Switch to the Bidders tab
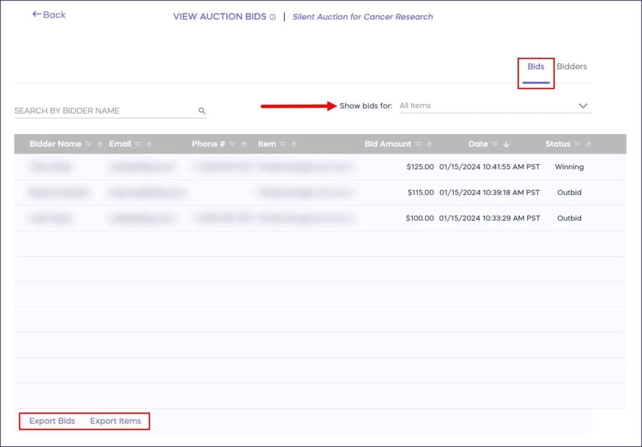 coord(571,66)
